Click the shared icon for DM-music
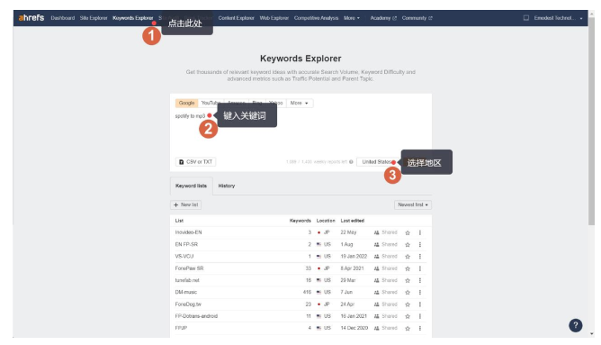The image size is (601, 345). tap(376, 293)
